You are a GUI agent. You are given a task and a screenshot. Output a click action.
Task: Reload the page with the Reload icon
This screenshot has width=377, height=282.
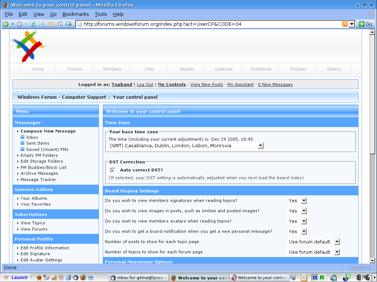pos(33,24)
